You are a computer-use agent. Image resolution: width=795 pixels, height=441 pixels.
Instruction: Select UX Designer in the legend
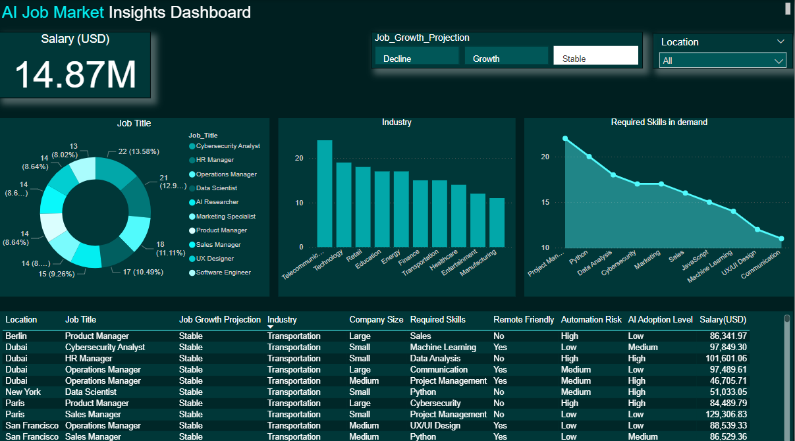211,259
